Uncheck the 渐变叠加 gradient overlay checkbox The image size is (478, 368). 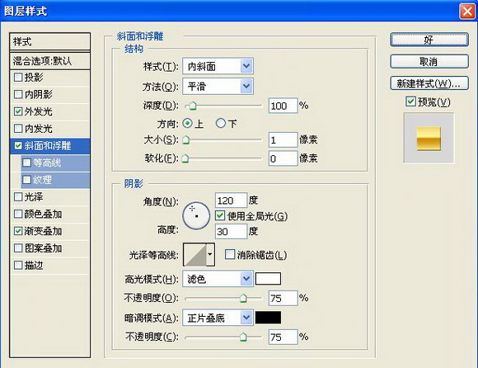point(18,231)
